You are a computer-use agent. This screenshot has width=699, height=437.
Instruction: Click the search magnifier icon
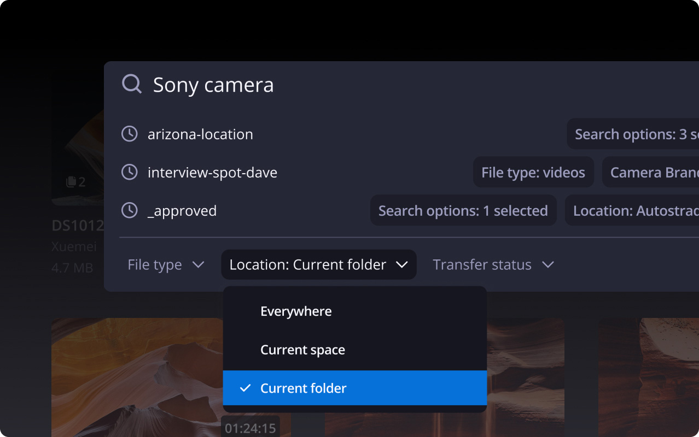coord(132,84)
